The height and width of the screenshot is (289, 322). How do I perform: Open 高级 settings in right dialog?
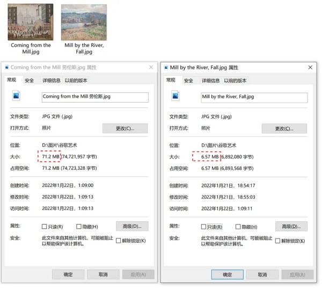tap(291, 226)
